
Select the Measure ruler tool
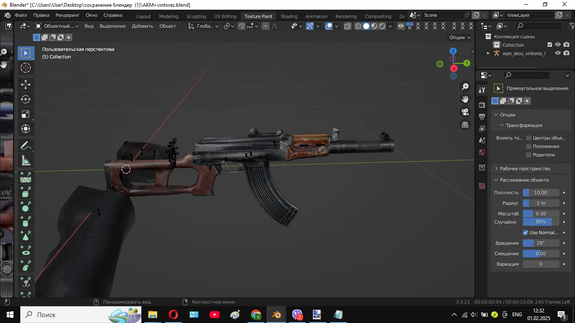tap(26, 161)
